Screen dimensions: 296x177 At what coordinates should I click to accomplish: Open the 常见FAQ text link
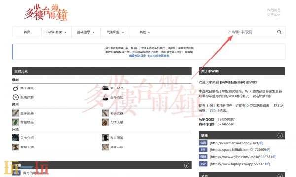tap(116, 88)
